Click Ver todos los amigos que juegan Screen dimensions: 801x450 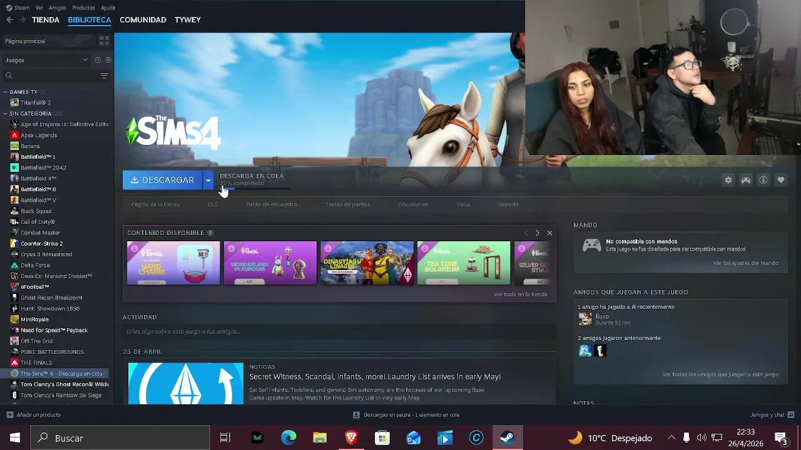[x=720, y=374]
